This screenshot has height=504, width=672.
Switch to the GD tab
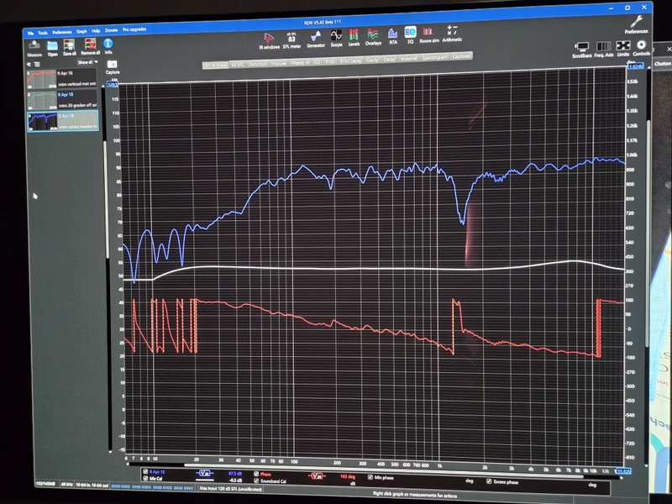pyautogui.click(x=318, y=62)
